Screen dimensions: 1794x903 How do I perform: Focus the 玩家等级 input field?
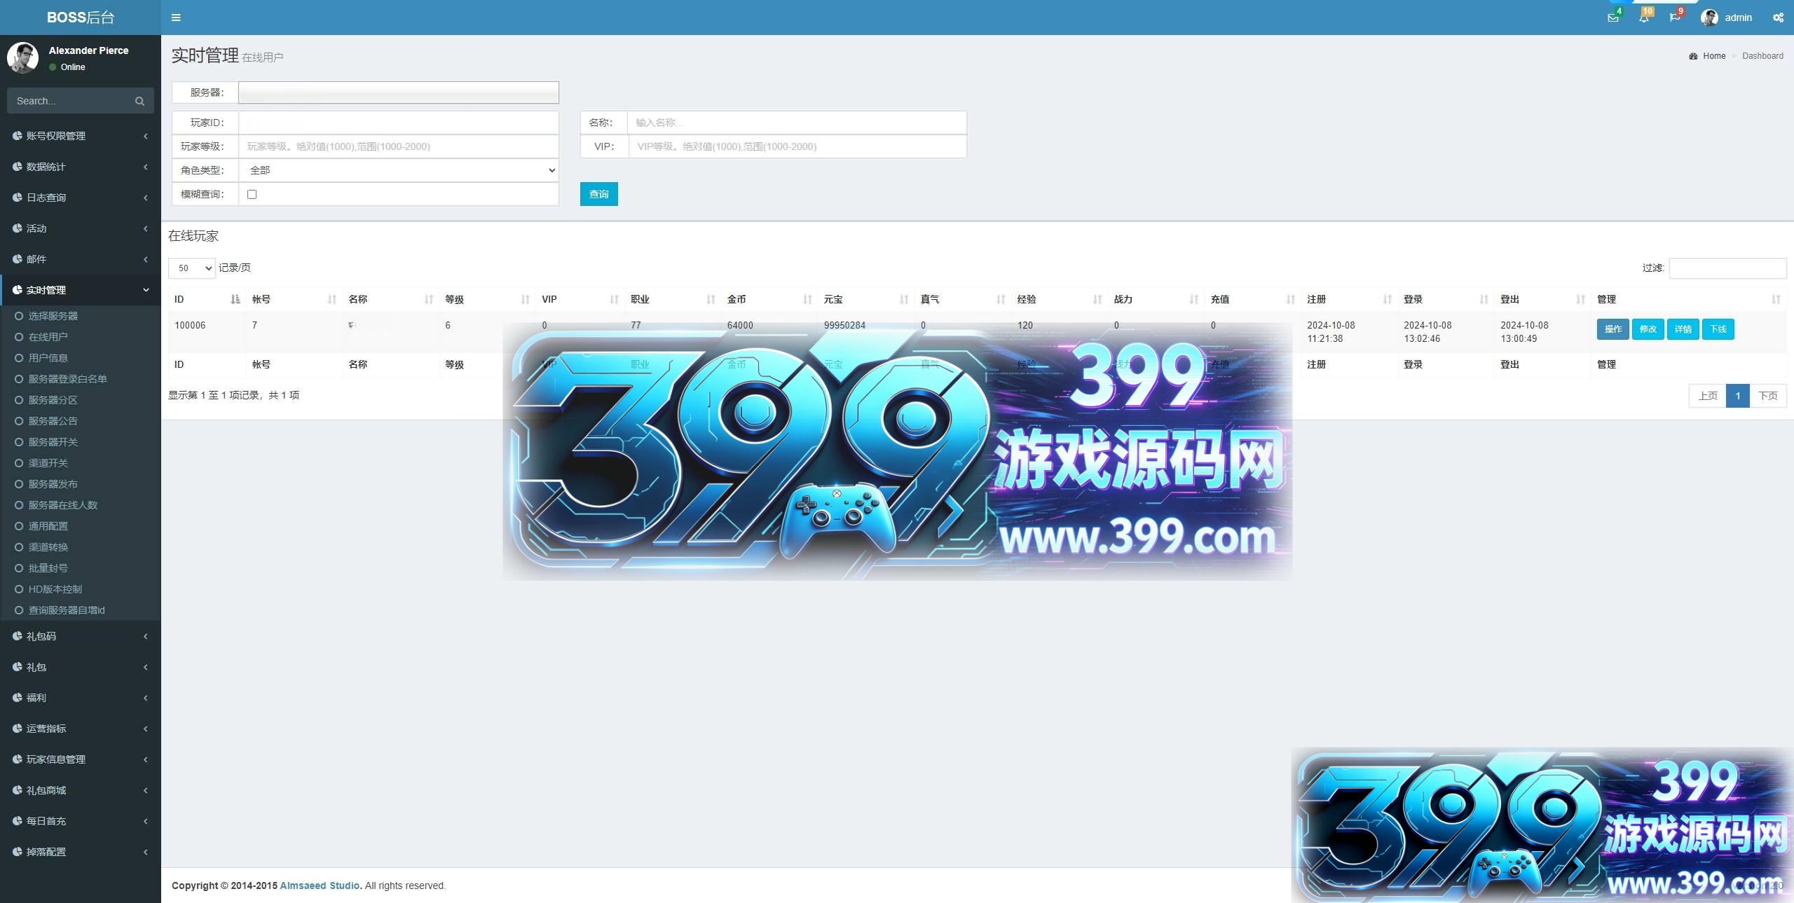point(399,146)
